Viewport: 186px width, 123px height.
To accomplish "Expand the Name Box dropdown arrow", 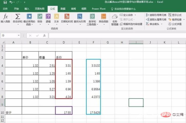I will 19,36.
